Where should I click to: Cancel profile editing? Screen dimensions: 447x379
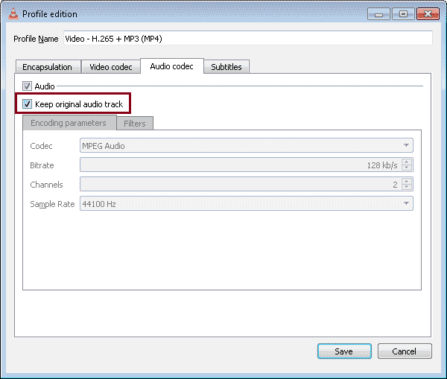[405, 351]
